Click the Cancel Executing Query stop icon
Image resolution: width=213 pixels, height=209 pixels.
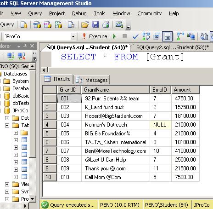point(125,36)
